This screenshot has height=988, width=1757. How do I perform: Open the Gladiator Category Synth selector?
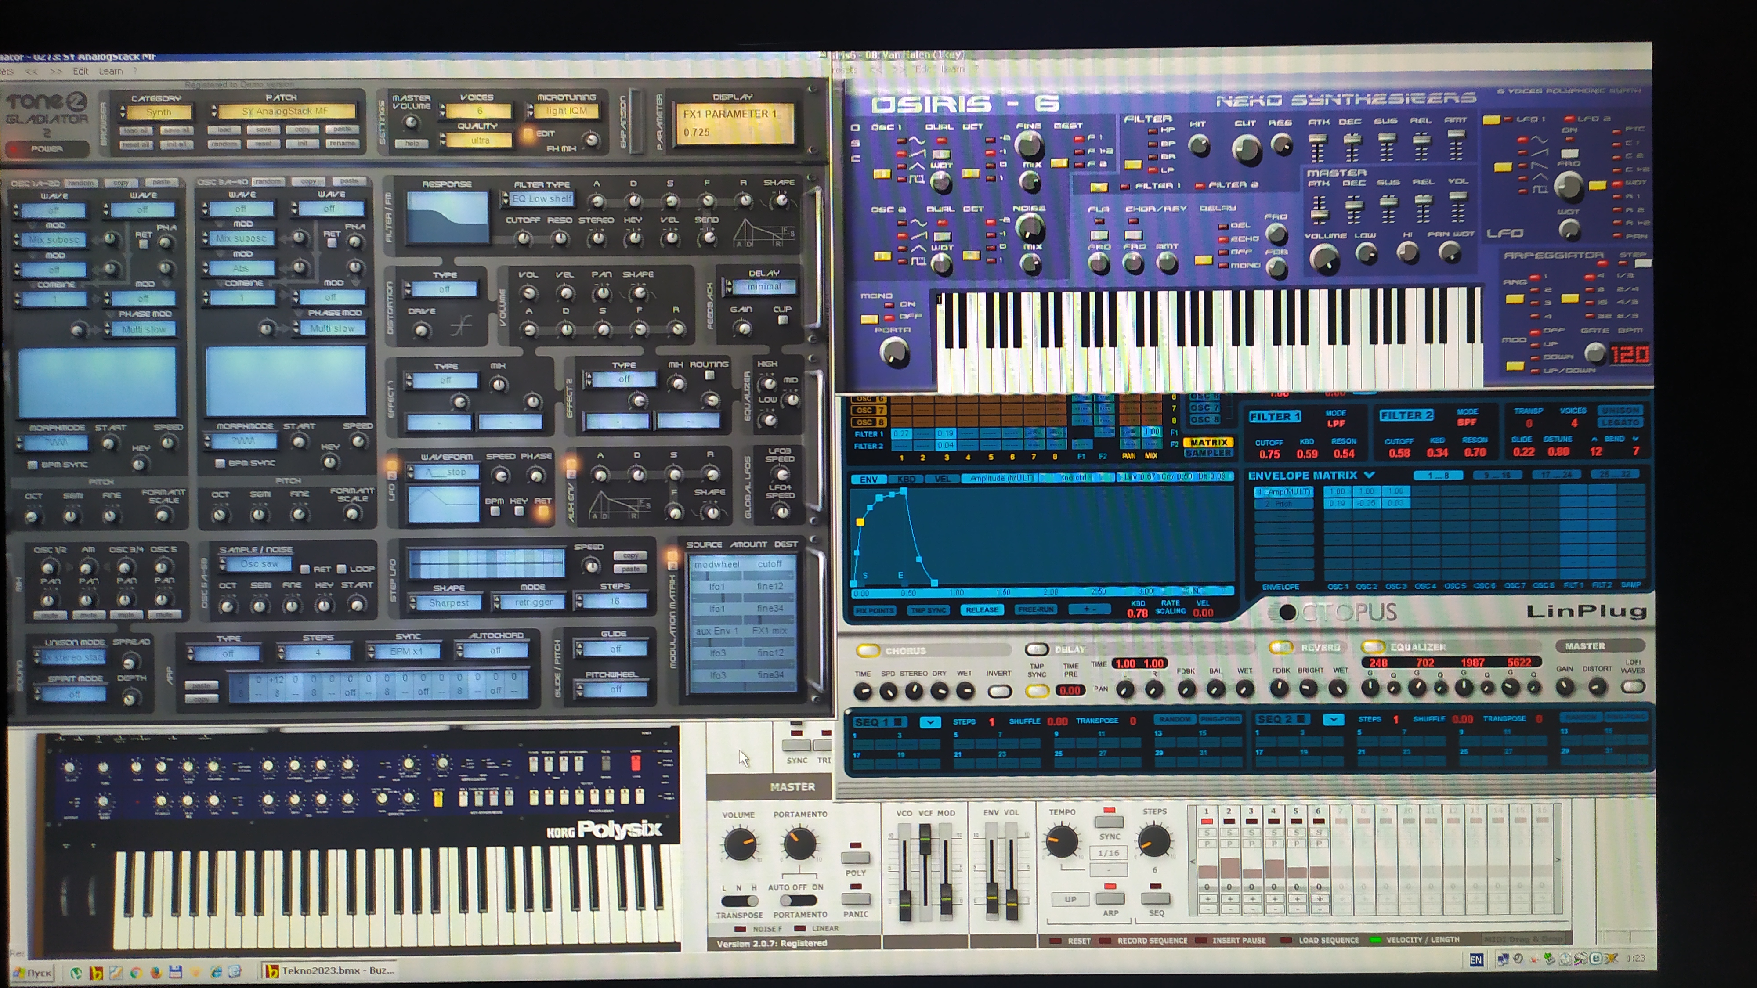click(x=158, y=112)
